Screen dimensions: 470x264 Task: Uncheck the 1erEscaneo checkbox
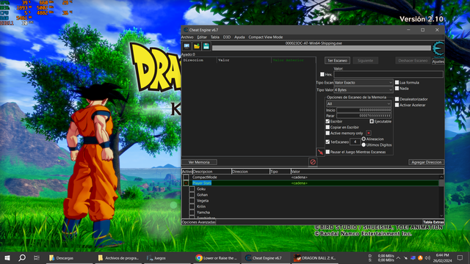click(328, 142)
